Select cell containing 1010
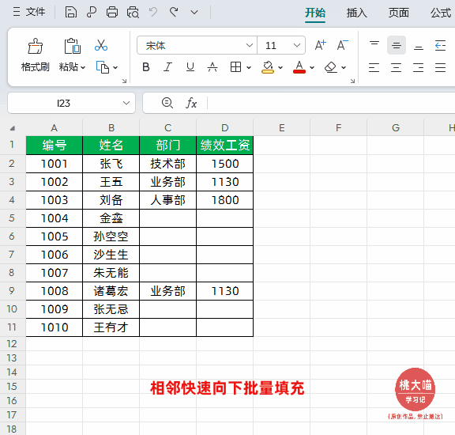Image resolution: width=455 pixels, height=435 pixels. pos(55,327)
